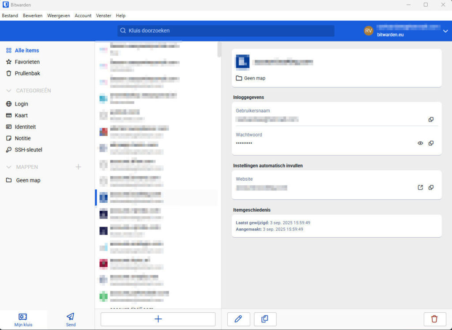This screenshot has height=330, width=452.
Task: Show the hidden password with eye icon
Action: point(420,143)
